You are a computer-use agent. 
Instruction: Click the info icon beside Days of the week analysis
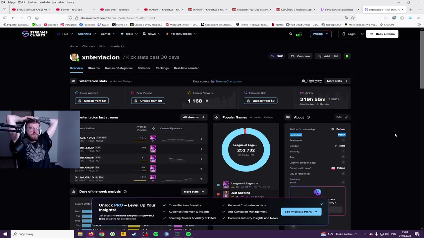click(x=125, y=192)
